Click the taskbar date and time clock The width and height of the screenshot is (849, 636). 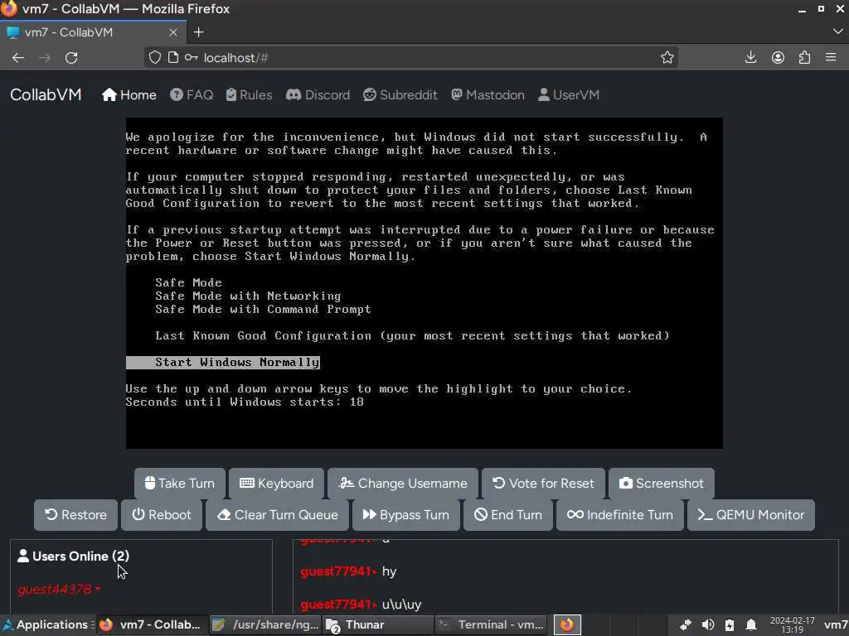point(792,625)
